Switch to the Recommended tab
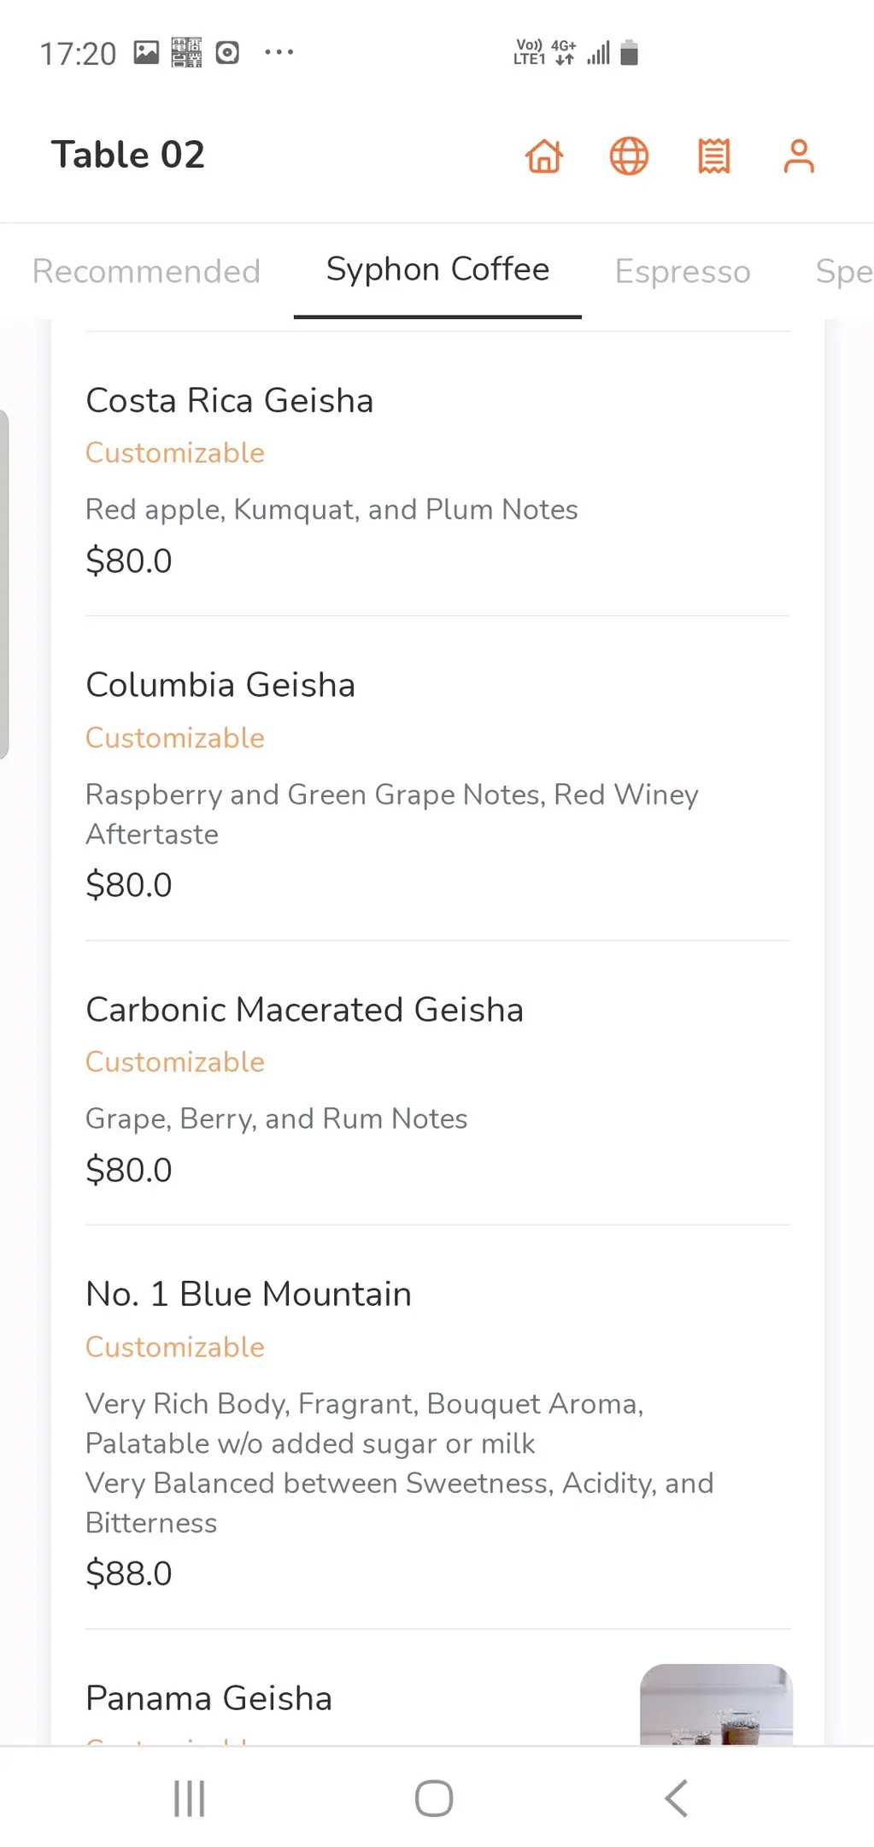 pyautogui.click(x=146, y=271)
